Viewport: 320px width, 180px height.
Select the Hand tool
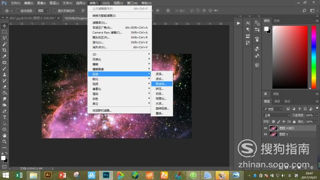4,136
